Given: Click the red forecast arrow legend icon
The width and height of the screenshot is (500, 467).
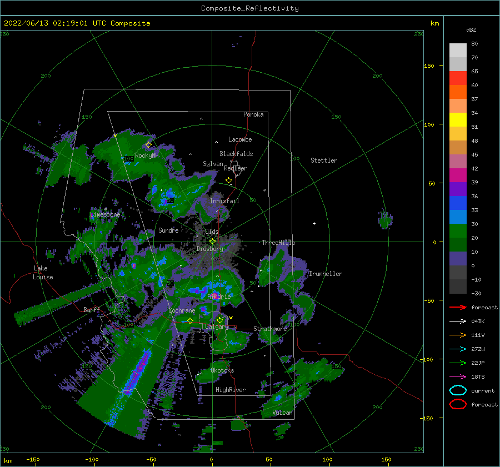Looking at the screenshot, I should (x=458, y=307).
